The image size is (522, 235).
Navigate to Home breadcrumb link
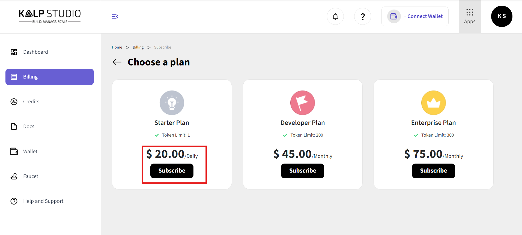point(117,47)
